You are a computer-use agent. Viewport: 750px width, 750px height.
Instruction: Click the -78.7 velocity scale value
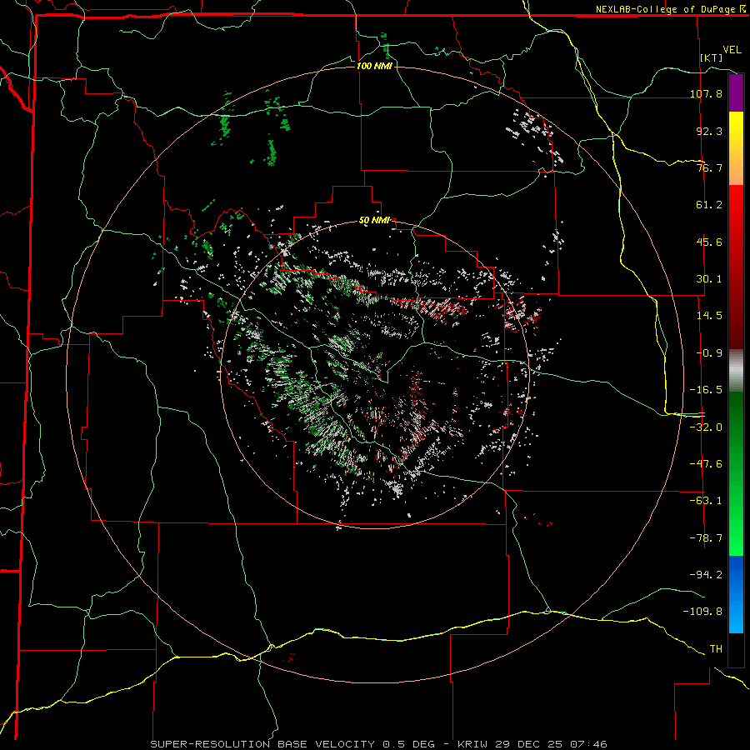[706, 538]
